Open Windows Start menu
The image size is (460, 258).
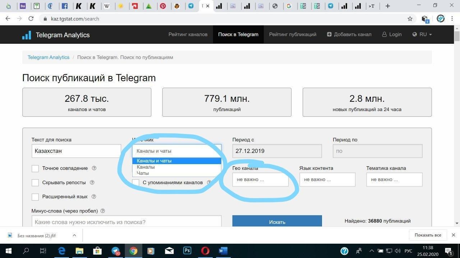pyautogui.click(x=8, y=251)
